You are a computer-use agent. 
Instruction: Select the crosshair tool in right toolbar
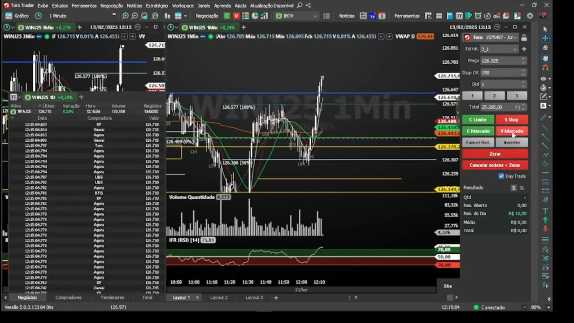[x=545, y=38]
